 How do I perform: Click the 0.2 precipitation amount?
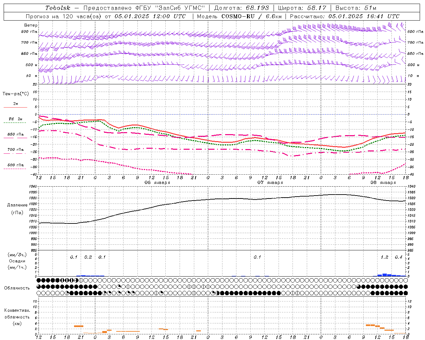pos(88,257)
